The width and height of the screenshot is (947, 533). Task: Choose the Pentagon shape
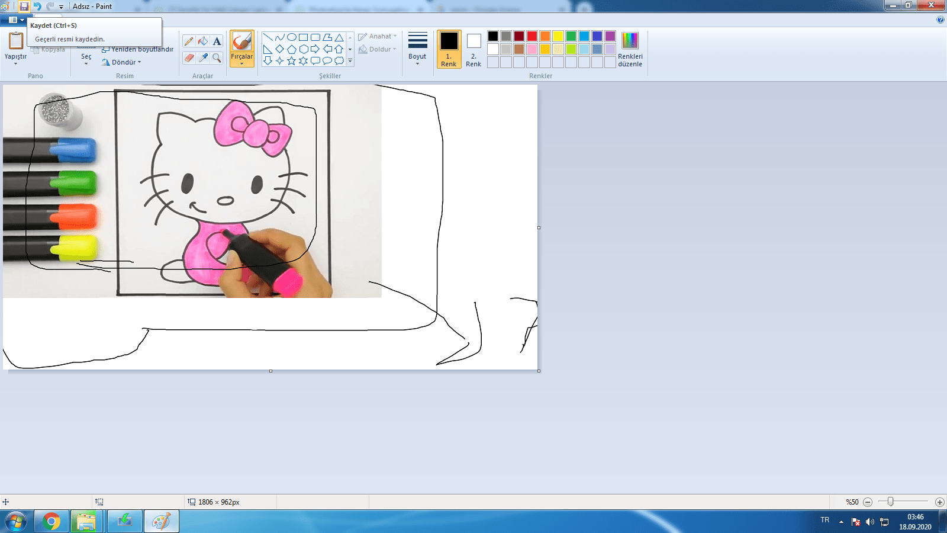click(292, 49)
